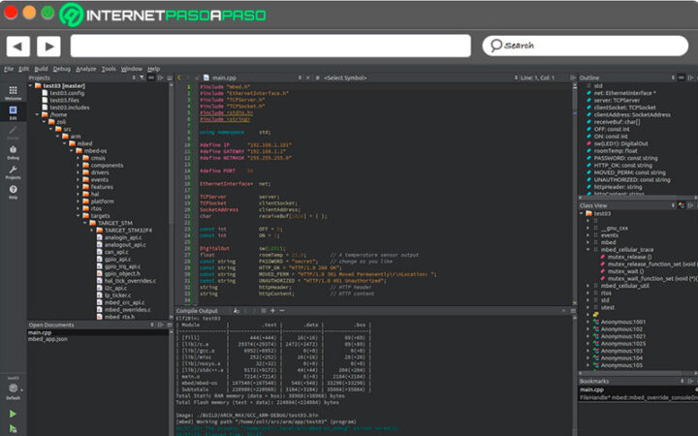This screenshot has height=436, width=698.
Task: Open Projects mode wrench icon
Action: pyautogui.click(x=13, y=171)
